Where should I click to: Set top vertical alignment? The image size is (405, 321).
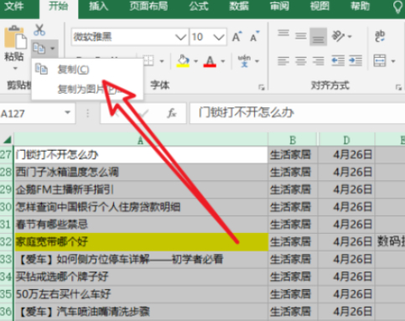(283, 34)
